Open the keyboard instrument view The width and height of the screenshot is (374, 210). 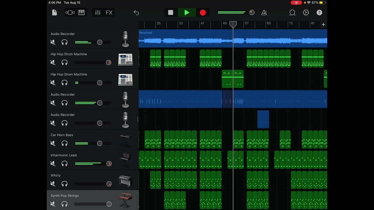pos(81,13)
